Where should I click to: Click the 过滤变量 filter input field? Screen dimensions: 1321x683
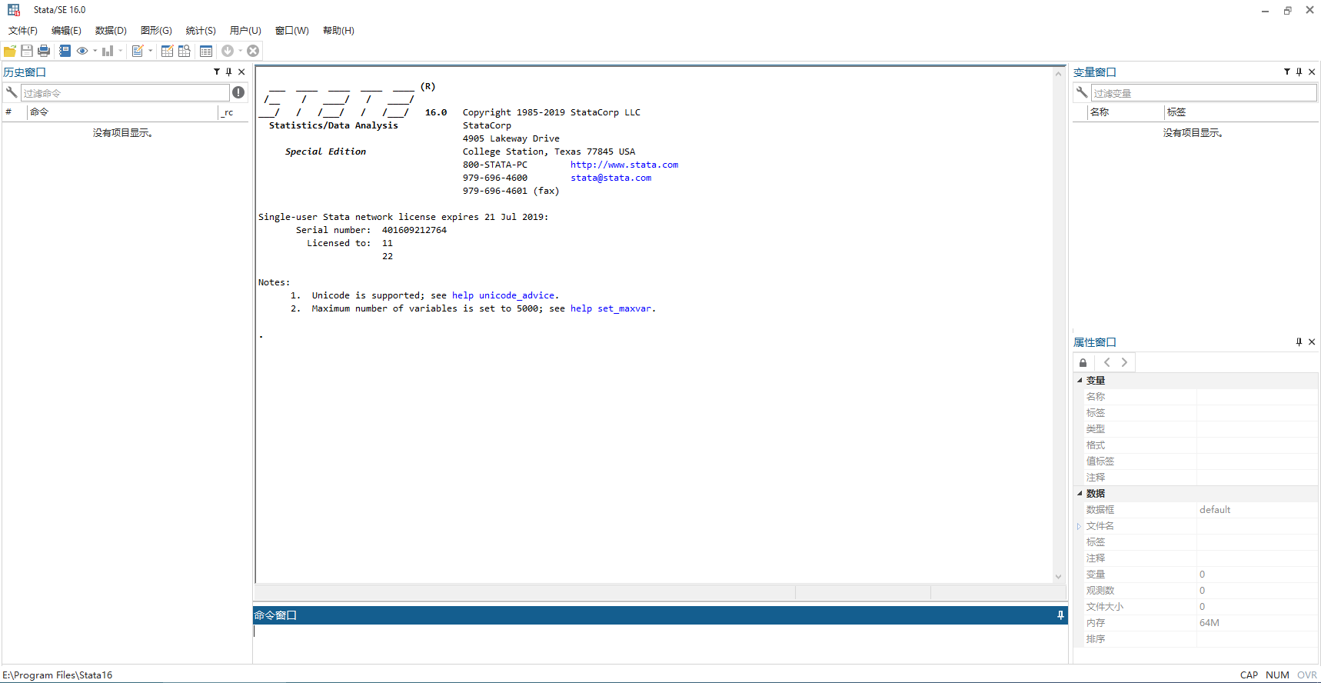[1203, 93]
